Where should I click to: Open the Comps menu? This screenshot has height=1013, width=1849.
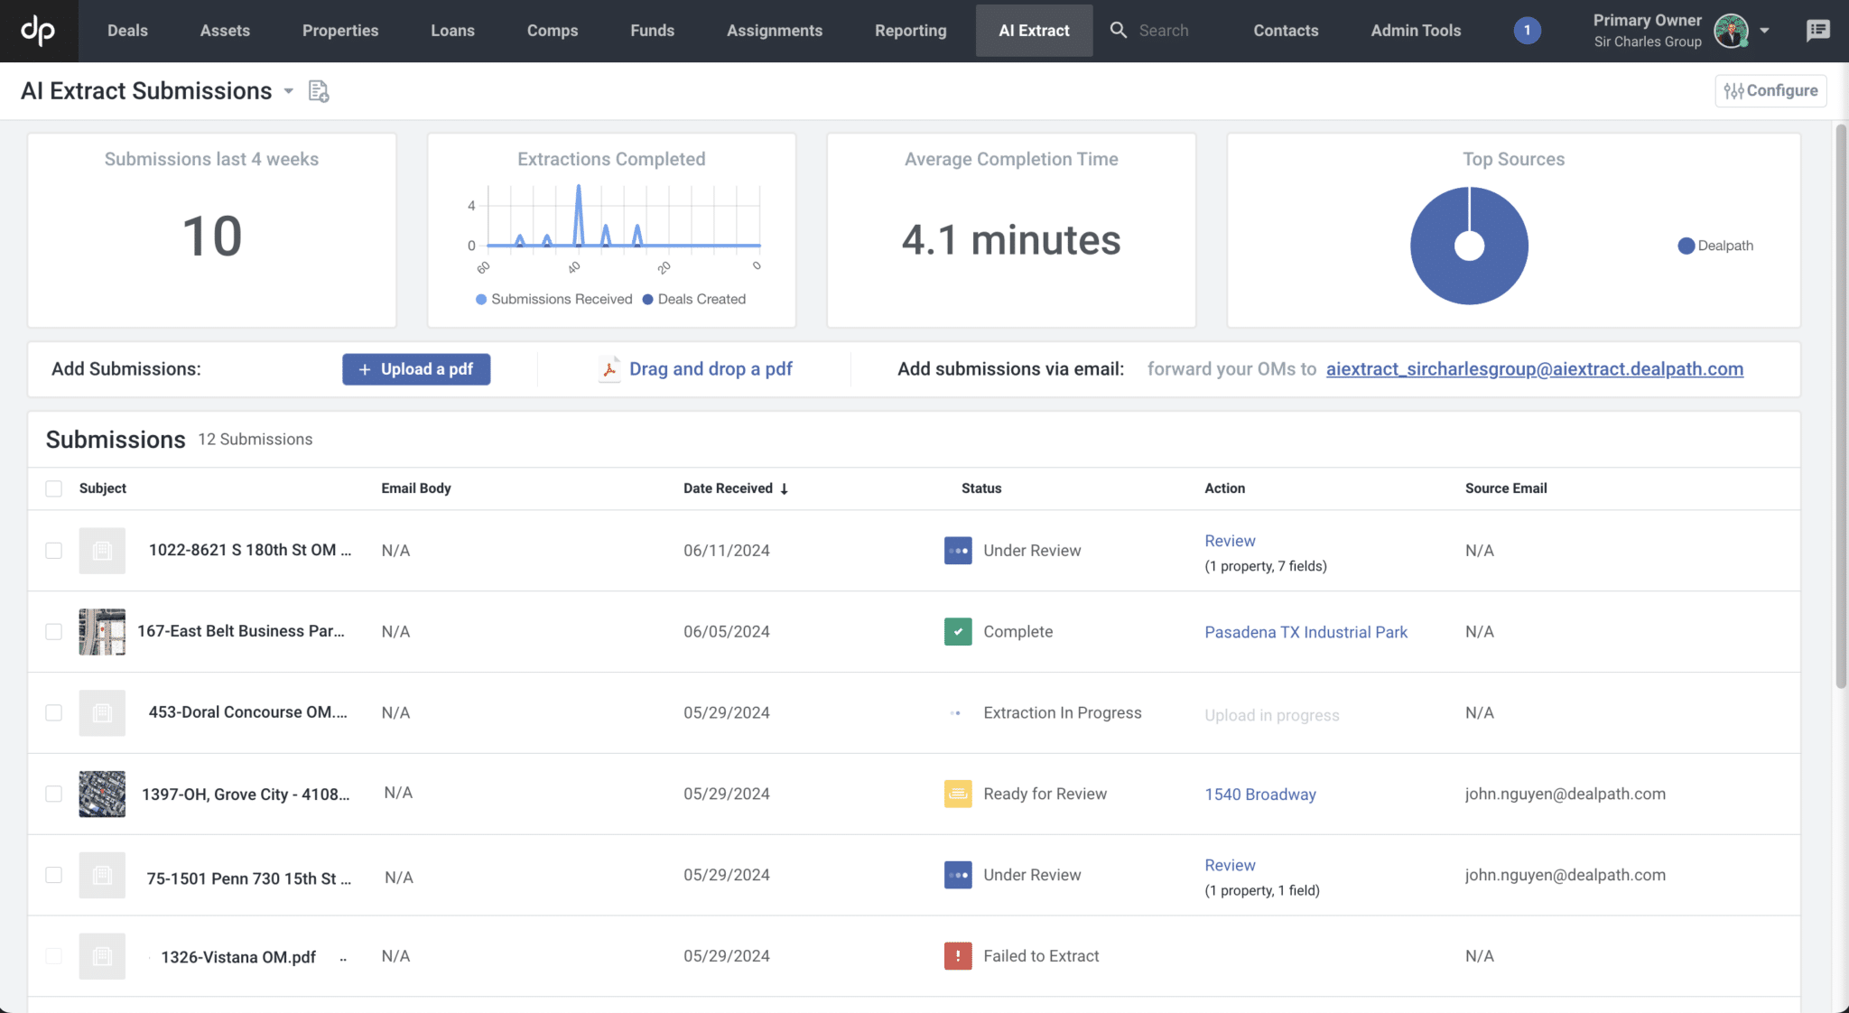[x=553, y=31]
